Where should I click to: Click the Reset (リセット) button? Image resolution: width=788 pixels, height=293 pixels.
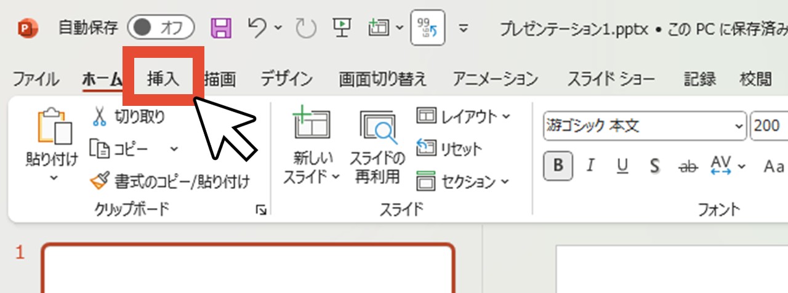449,148
